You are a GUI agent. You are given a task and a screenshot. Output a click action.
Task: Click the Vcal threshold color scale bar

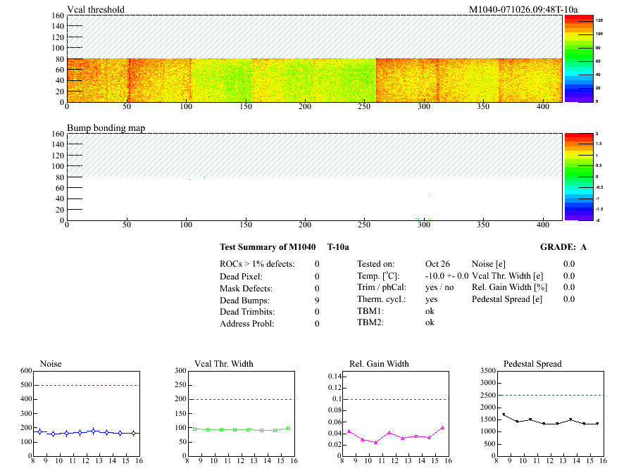[x=579, y=58]
